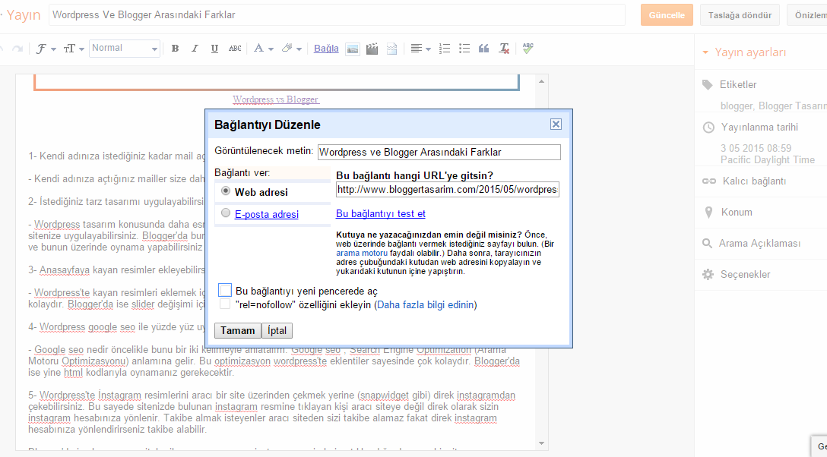Click the 'Pacific Daylight Time' text
This screenshot has height=457, width=827.
coord(768,160)
